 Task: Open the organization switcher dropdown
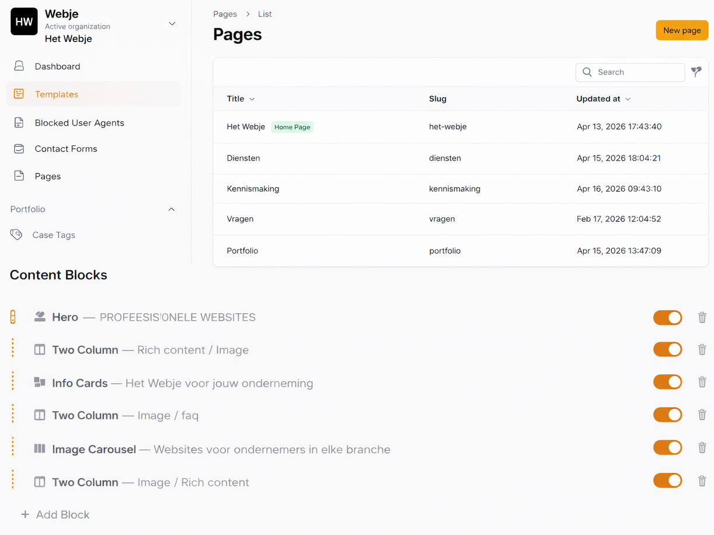click(x=172, y=24)
